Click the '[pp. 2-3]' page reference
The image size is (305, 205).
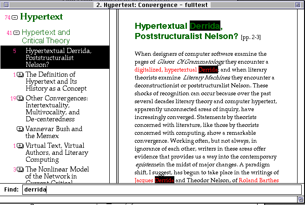tap(251, 37)
